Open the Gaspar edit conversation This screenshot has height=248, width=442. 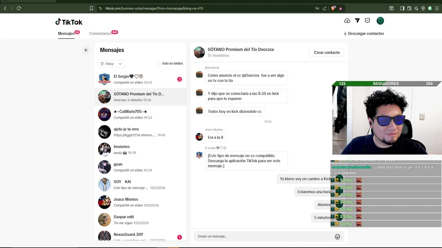(x=141, y=220)
